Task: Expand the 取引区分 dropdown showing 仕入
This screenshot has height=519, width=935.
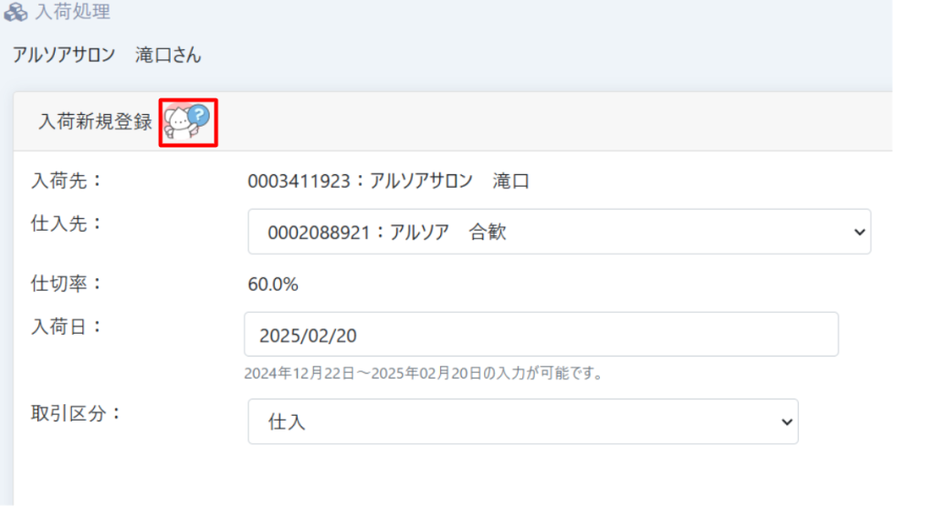Action: (522, 421)
